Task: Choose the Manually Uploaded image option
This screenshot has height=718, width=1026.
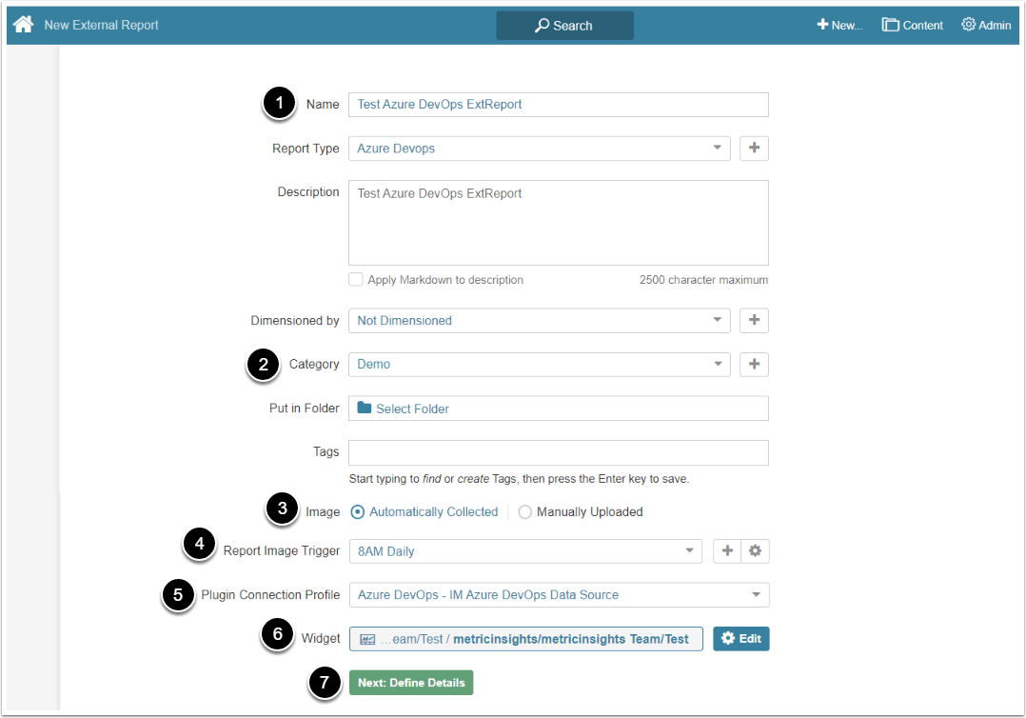Action: click(x=525, y=512)
